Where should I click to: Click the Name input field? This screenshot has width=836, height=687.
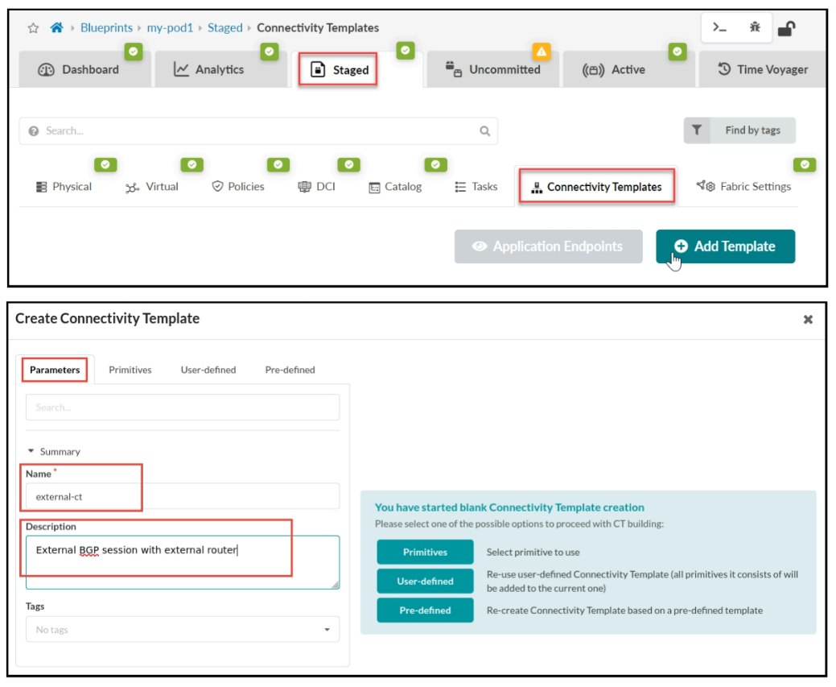point(183,497)
